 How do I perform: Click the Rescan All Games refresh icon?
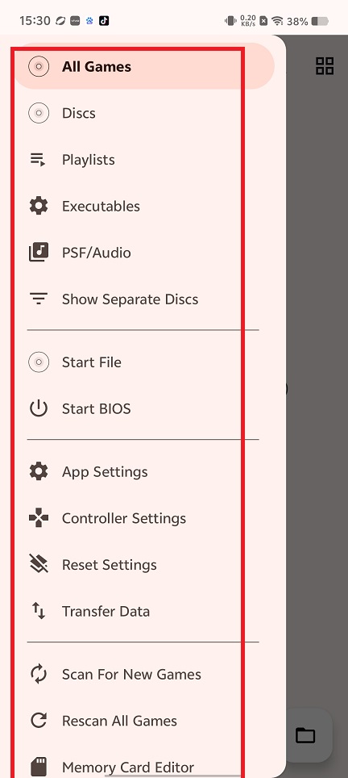(39, 721)
